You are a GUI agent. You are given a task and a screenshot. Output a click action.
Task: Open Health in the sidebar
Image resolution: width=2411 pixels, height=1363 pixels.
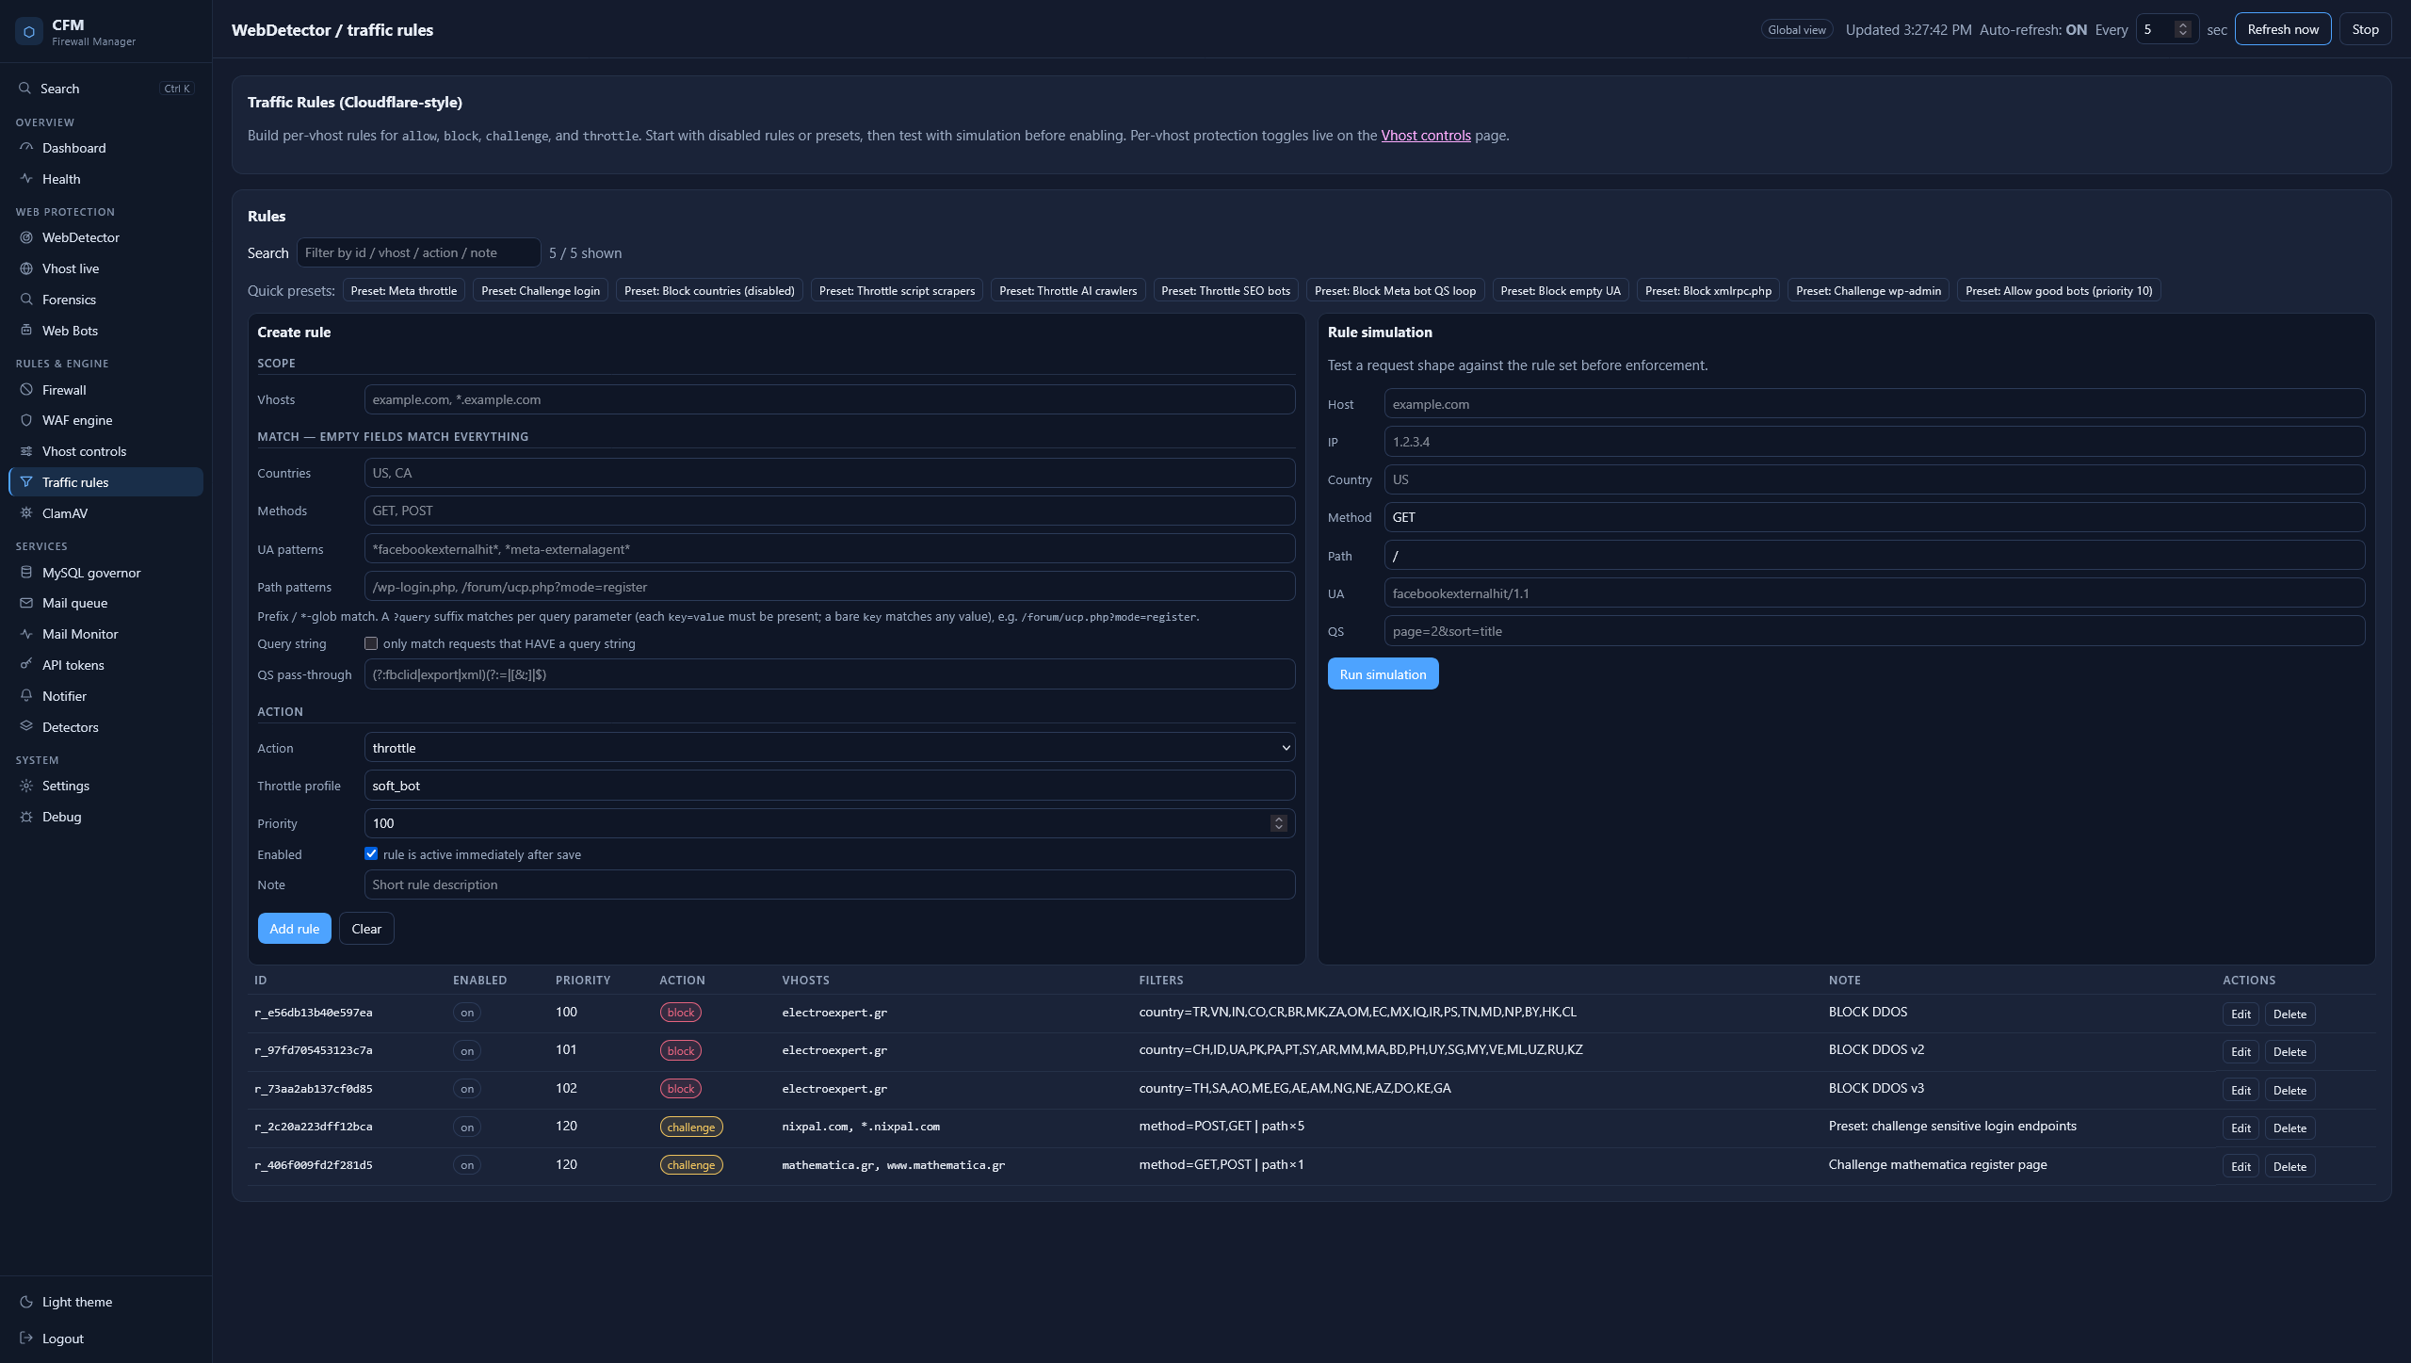(105, 179)
